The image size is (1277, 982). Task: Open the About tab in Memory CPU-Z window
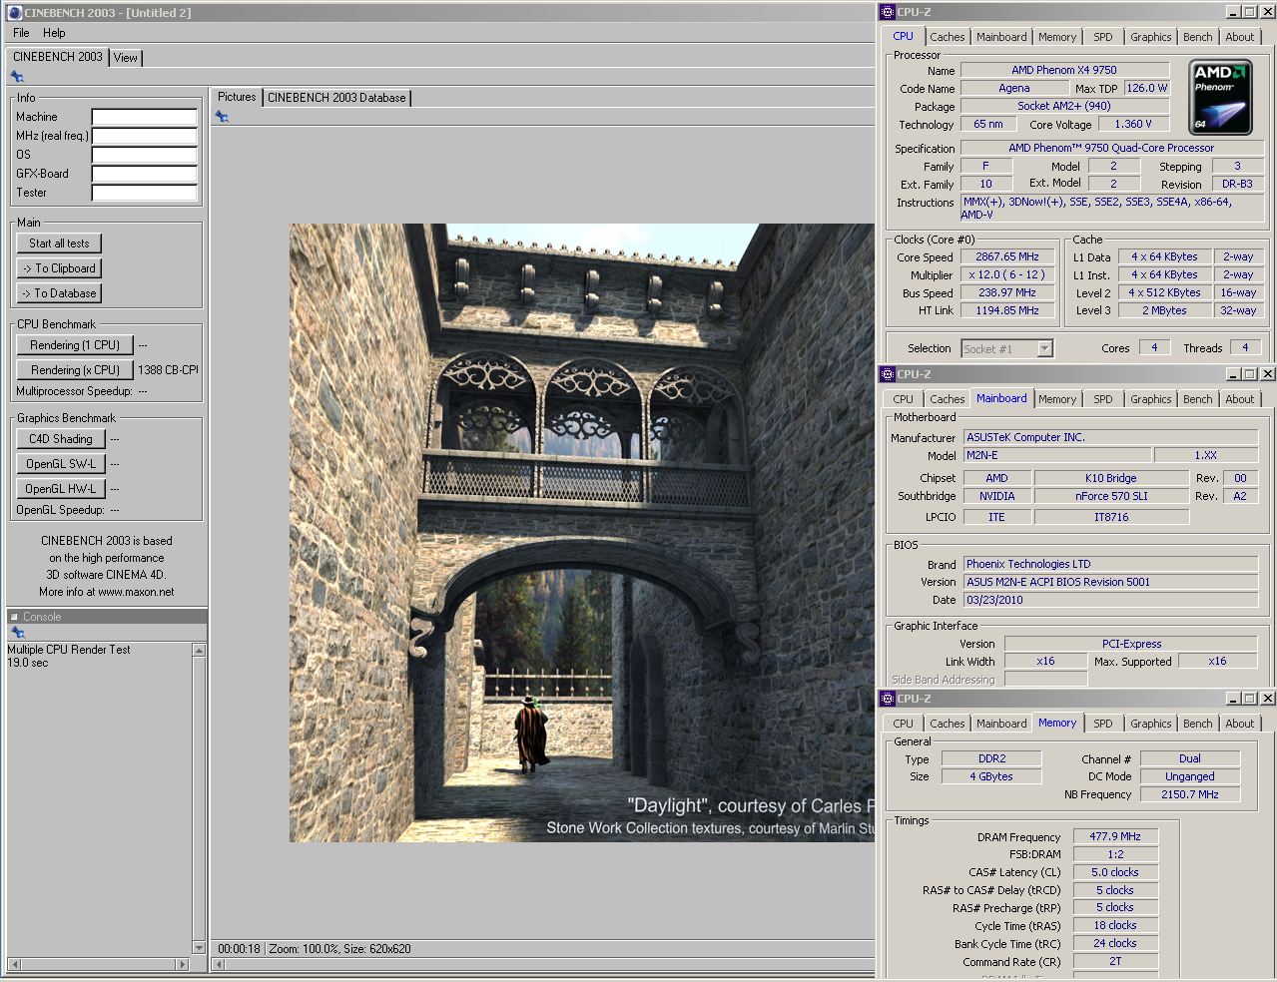point(1239,724)
